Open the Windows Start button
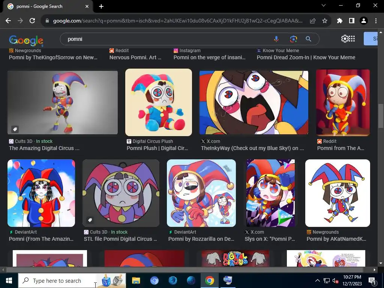The height and width of the screenshot is (288, 384). (x=9, y=280)
